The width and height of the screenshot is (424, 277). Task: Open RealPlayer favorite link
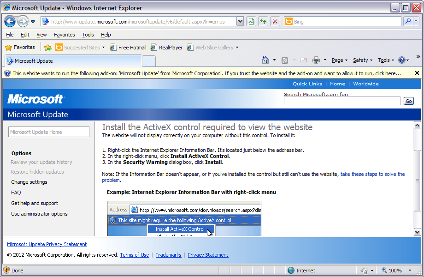coord(166,48)
